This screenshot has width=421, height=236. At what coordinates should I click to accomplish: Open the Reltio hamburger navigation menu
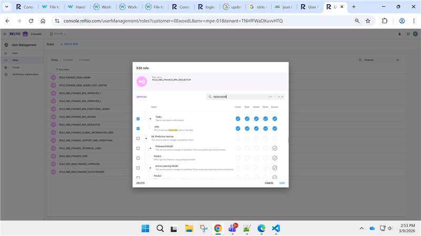pyautogui.click(x=5, y=34)
